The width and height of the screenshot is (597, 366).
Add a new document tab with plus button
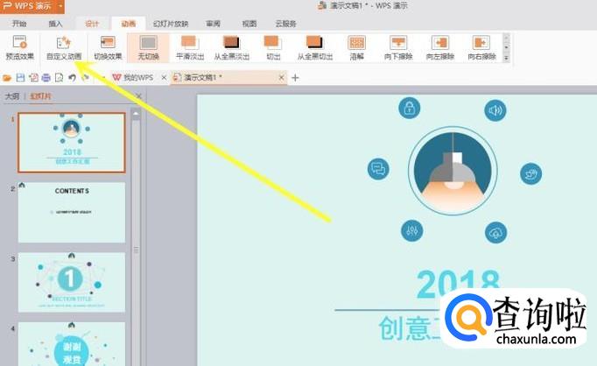point(295,78)
